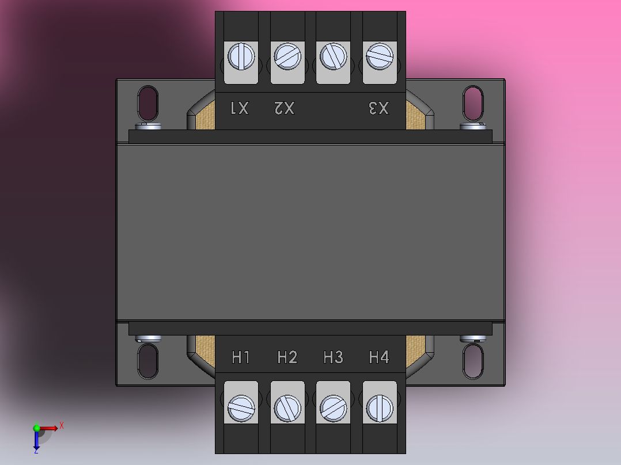
Task: Click the screw above the X3 label
Action: pos(380,56)
